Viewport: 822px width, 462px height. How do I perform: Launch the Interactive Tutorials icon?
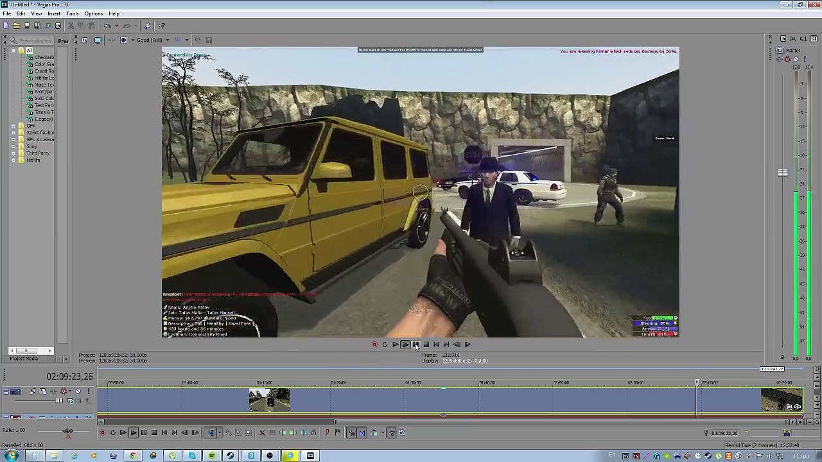coord(147,26)
